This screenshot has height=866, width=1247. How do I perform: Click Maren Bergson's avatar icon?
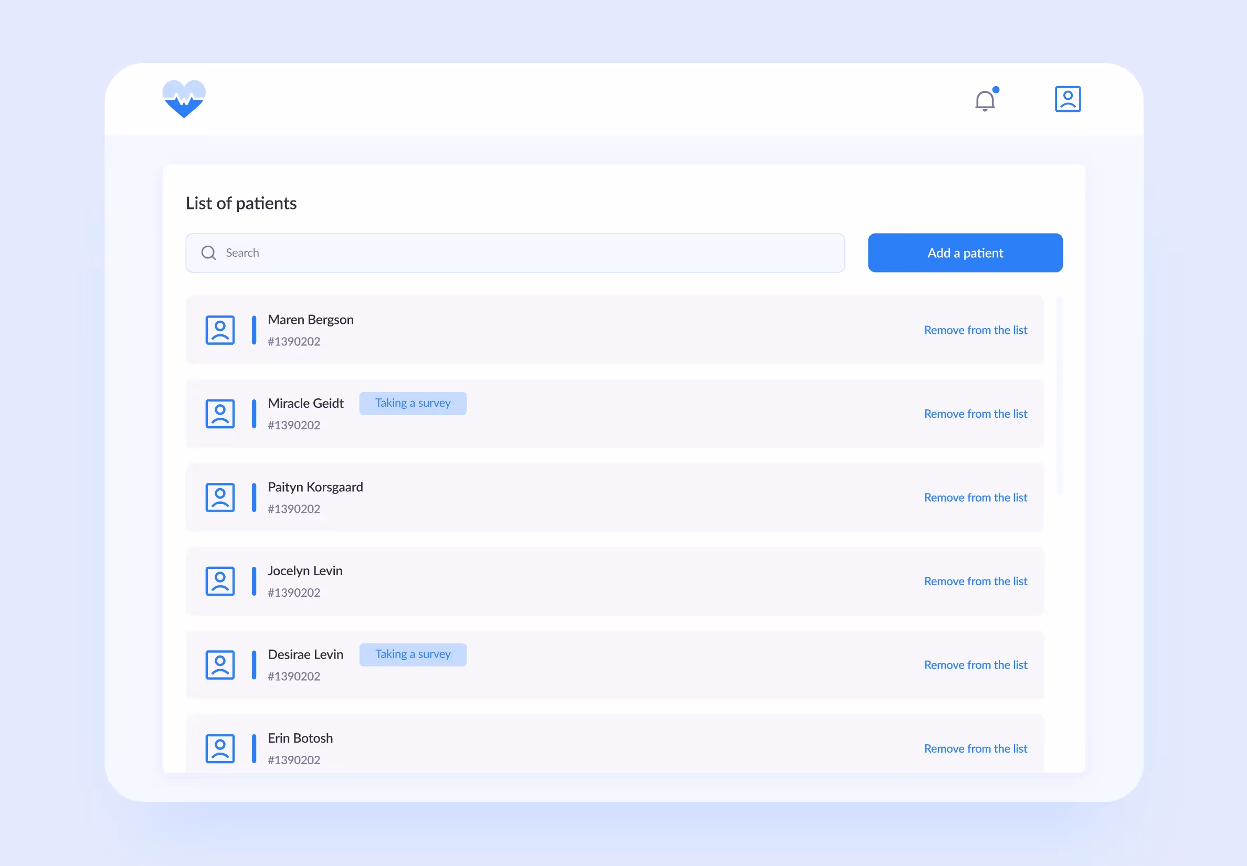tap(220, 330)
